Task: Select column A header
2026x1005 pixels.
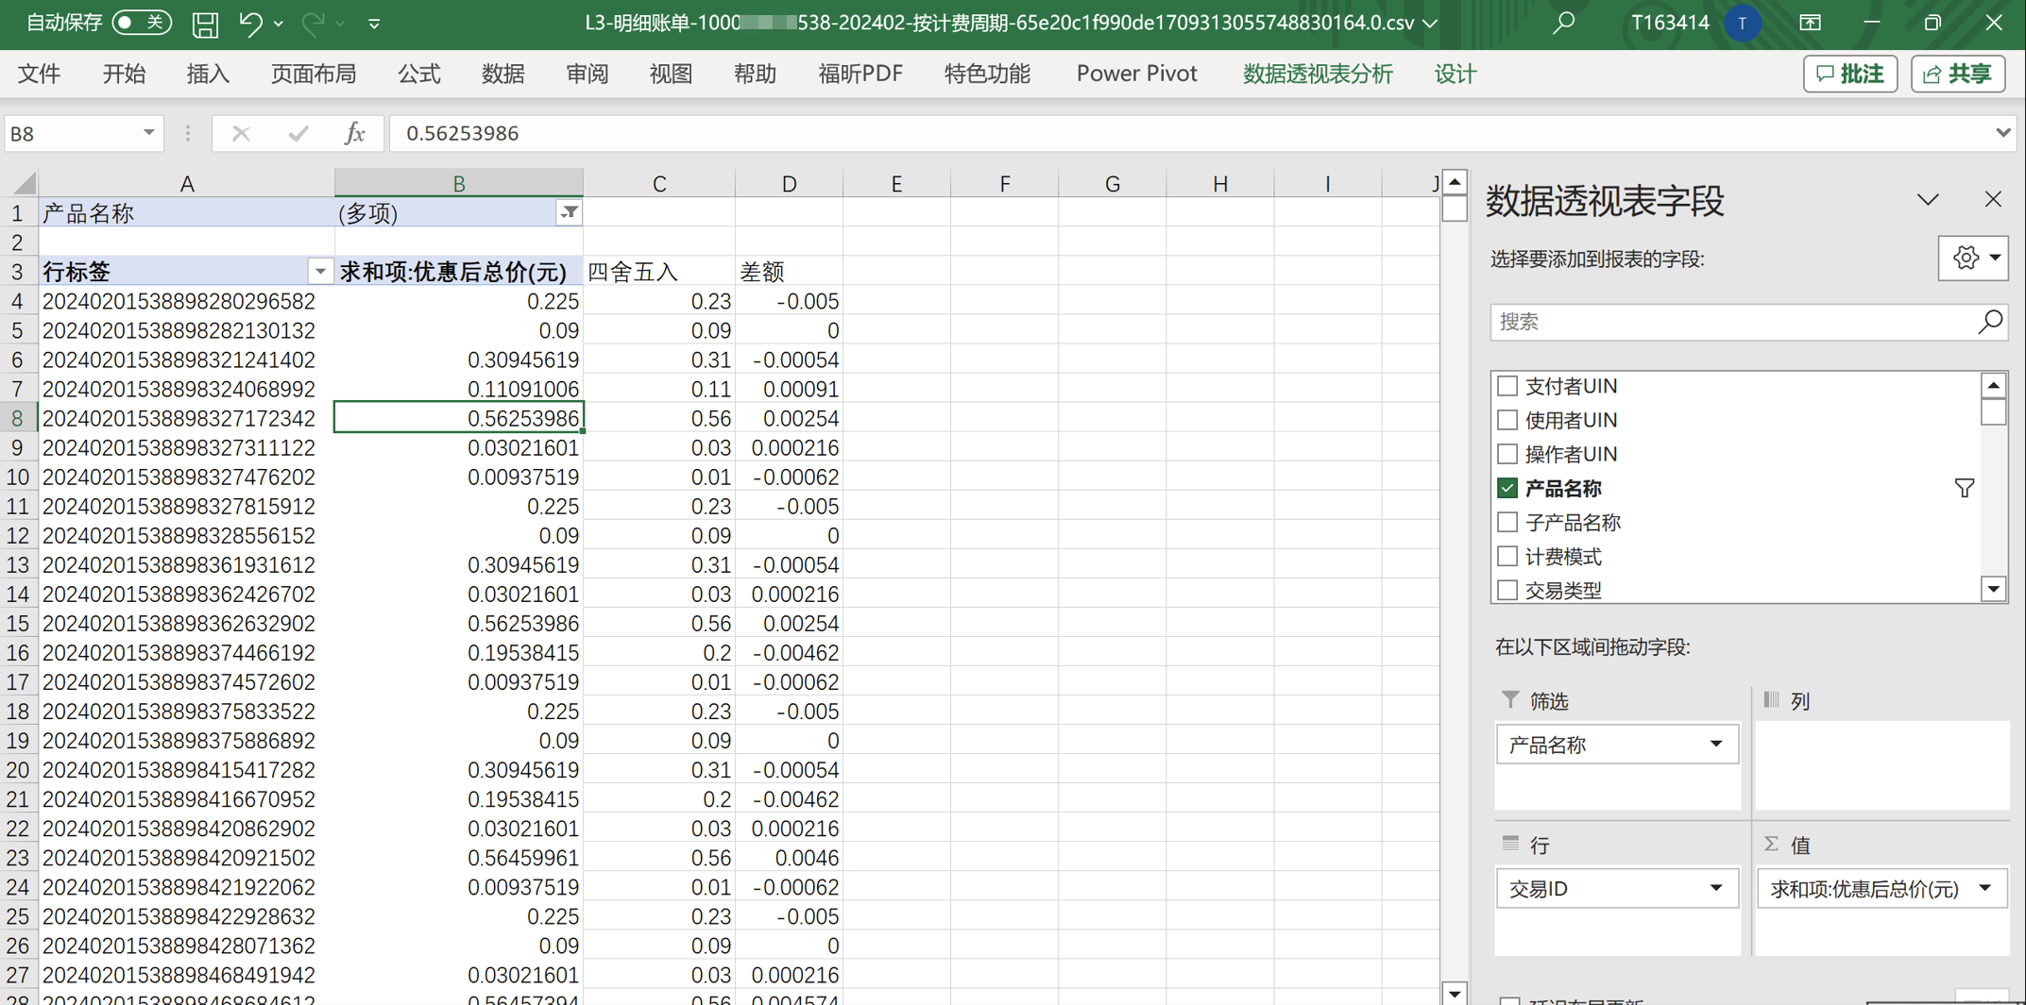Action: point(187,183)
